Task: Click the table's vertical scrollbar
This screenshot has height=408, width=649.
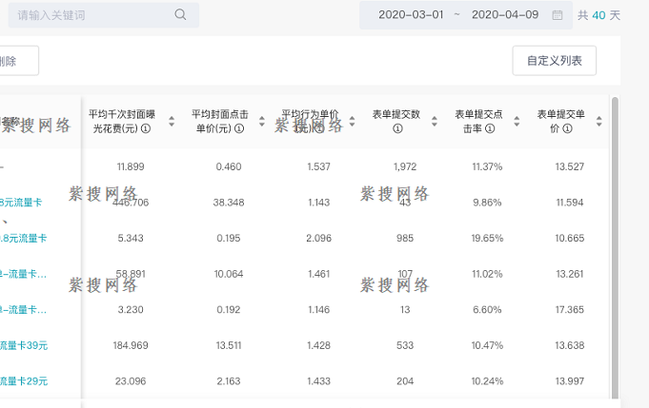Action: [615, 238]
